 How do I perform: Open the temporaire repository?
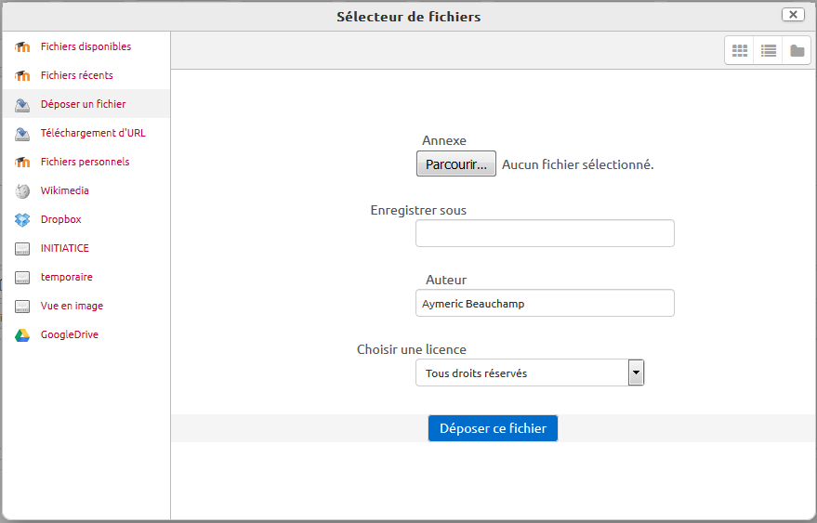66,277
